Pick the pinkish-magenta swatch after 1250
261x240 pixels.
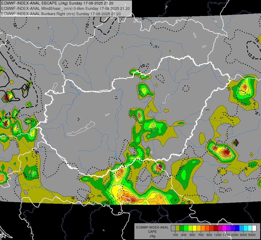220,228
